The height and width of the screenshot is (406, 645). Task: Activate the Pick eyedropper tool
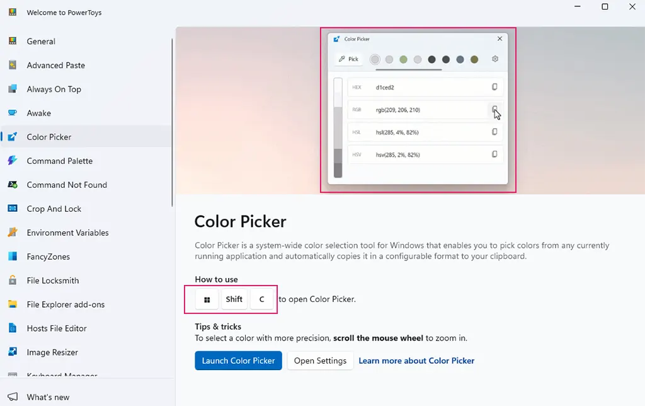(348, 59)
